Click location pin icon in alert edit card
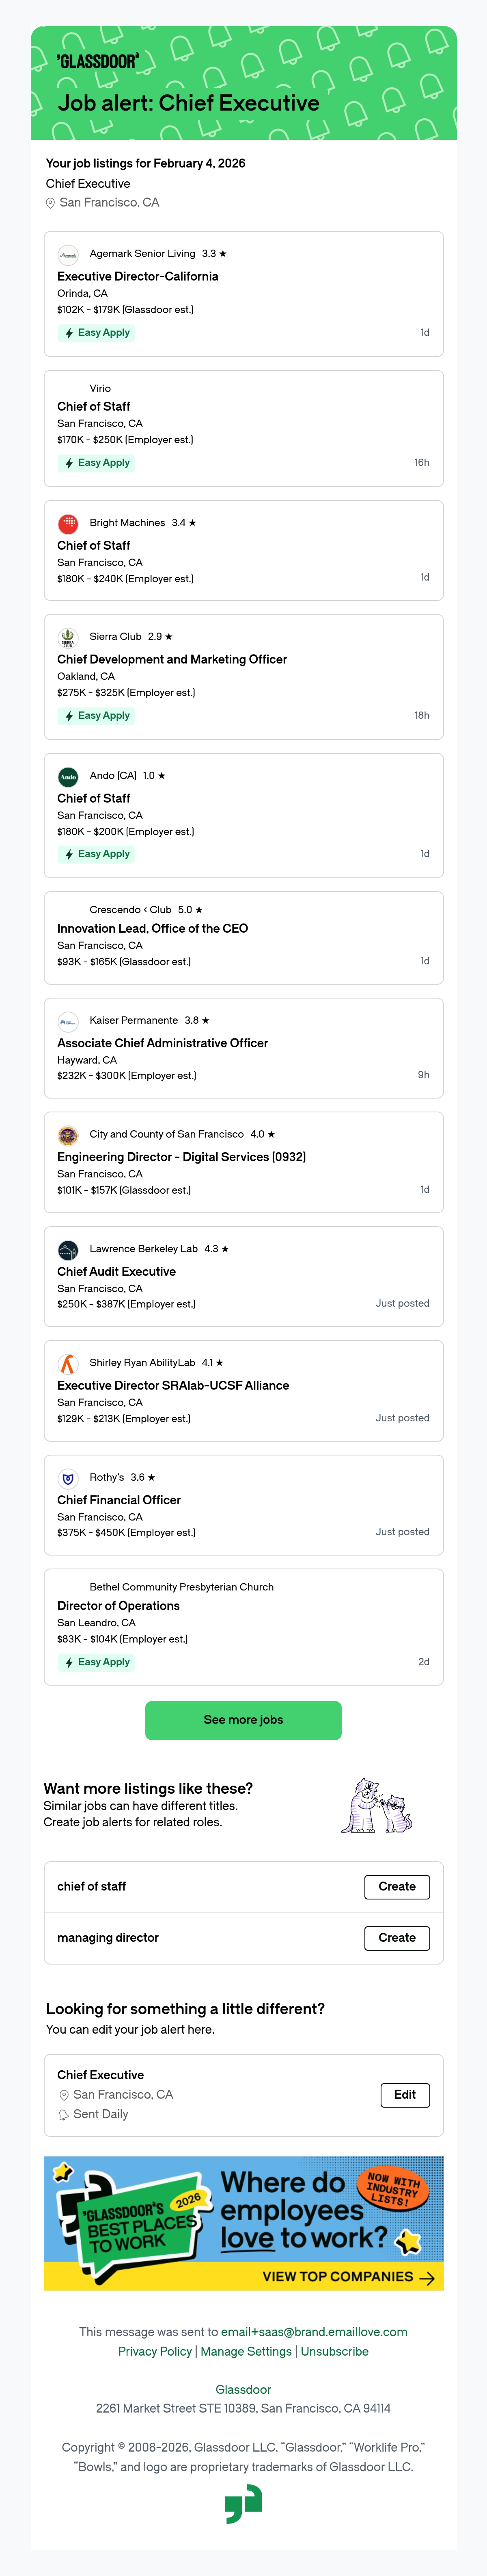 (x=64, y=2095)
